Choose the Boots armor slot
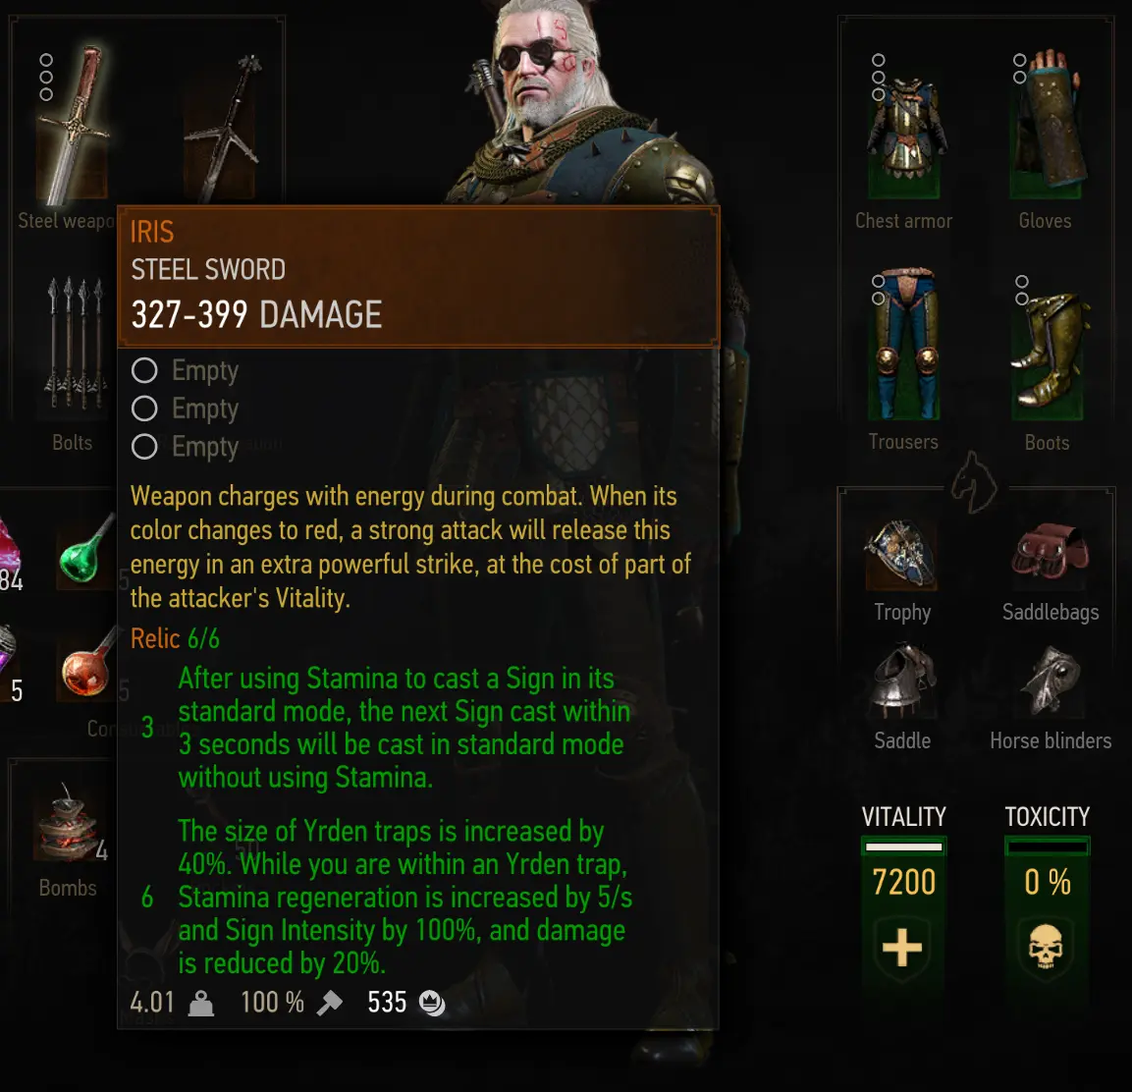Screen dimensions: 1132x1092 (x=1047, y=352)
